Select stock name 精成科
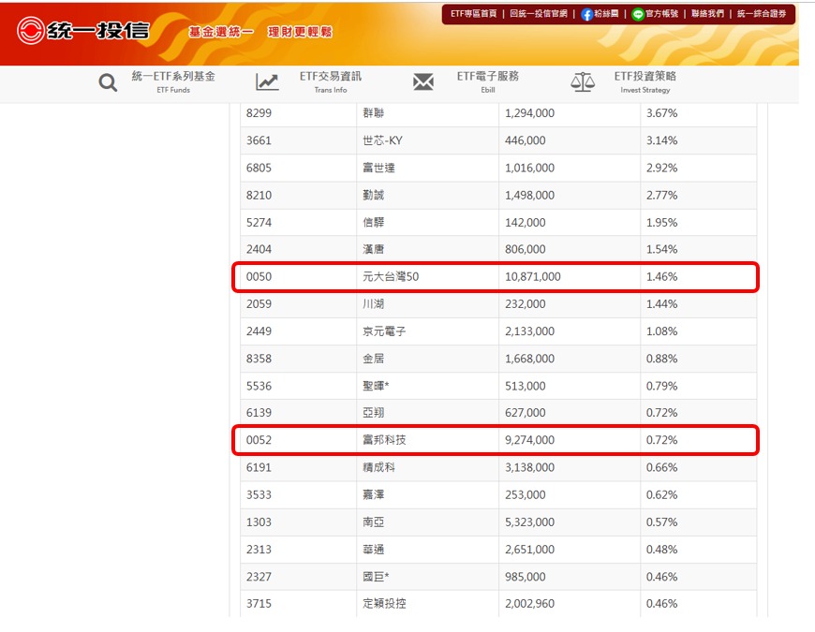Screen dimensions: 815x632 pyautogui.click(x=378, y=468)
